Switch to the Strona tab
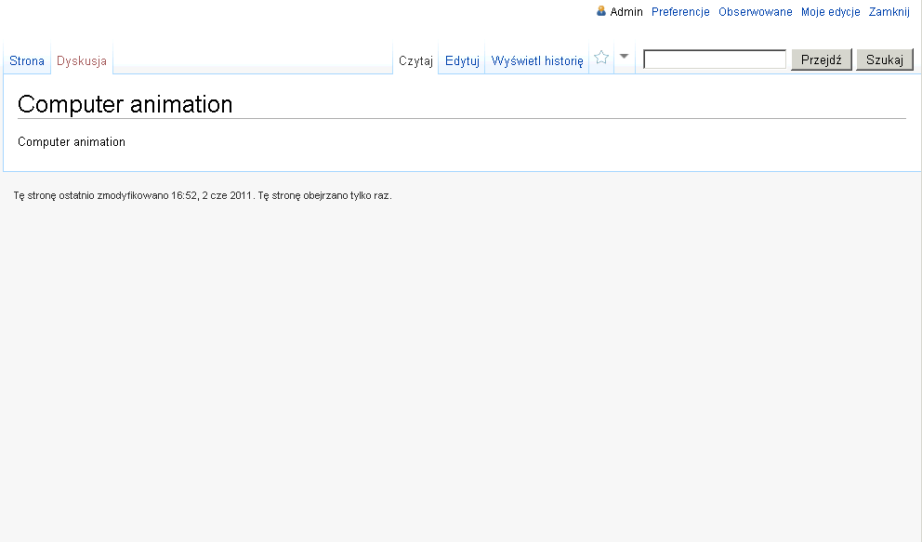The width and height of the screenshot is (922, 542). (27, 61)
